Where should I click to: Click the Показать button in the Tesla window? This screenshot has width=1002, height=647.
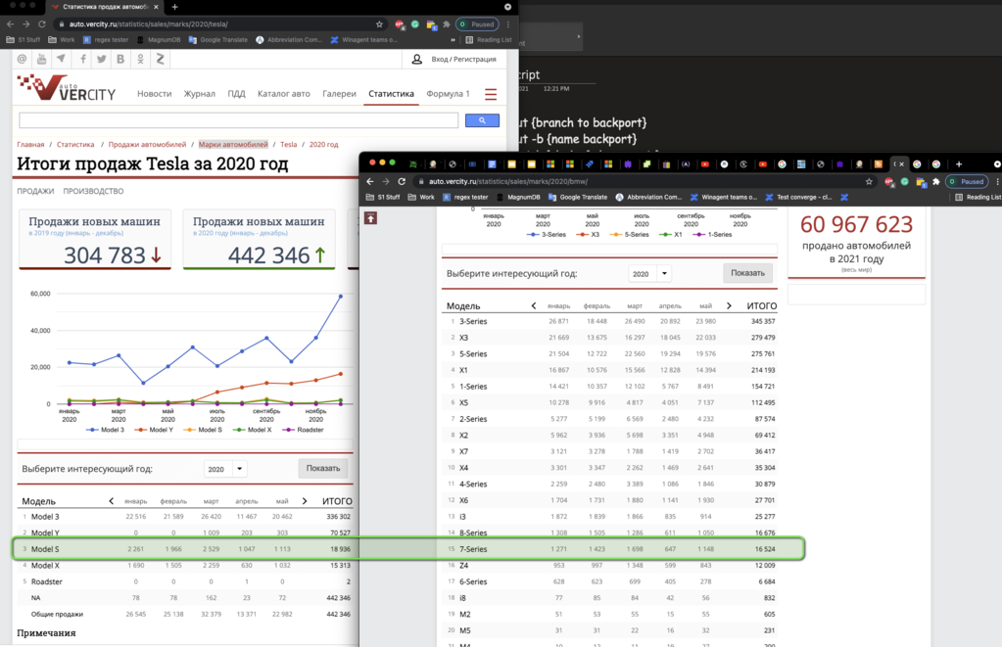(322, 468)
